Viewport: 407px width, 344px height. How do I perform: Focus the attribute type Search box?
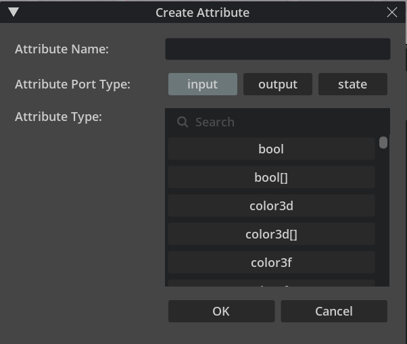coord(284,122)
